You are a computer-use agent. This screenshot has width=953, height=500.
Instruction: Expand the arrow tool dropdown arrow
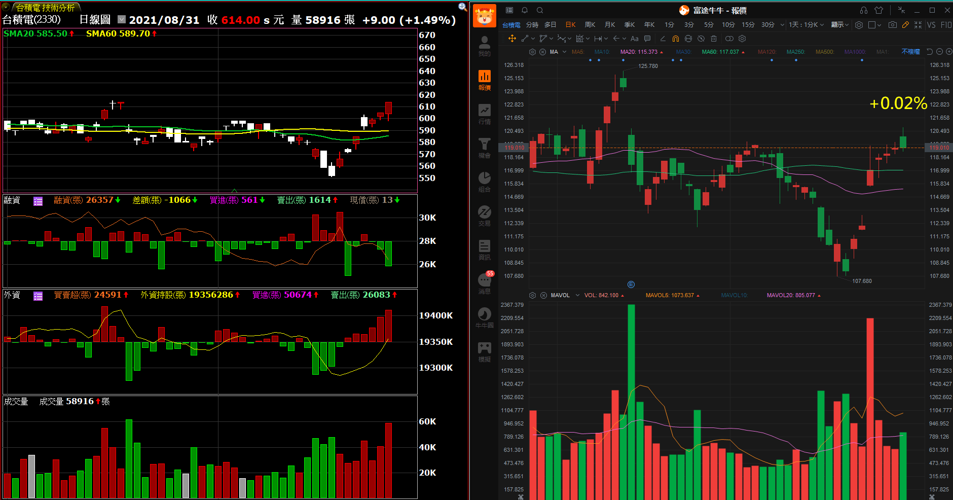[x=624, y=39]
